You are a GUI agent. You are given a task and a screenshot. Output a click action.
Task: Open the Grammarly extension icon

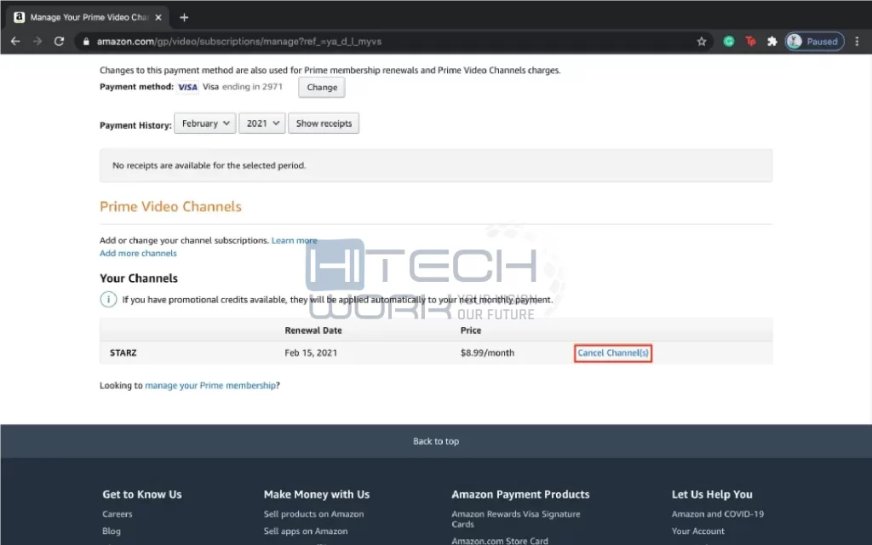[729, 41]
